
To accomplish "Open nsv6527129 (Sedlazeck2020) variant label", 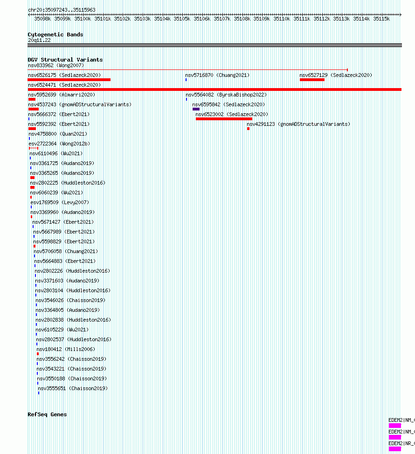I will point(336,76).
